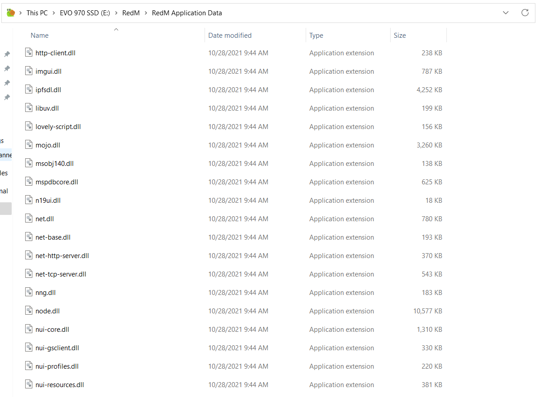
Task: Click the mojo.dll file icon
Action: click(29, 145)
